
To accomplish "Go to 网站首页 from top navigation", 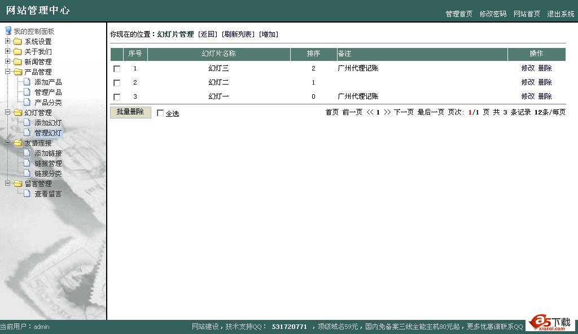I will (x=527, y=14).
